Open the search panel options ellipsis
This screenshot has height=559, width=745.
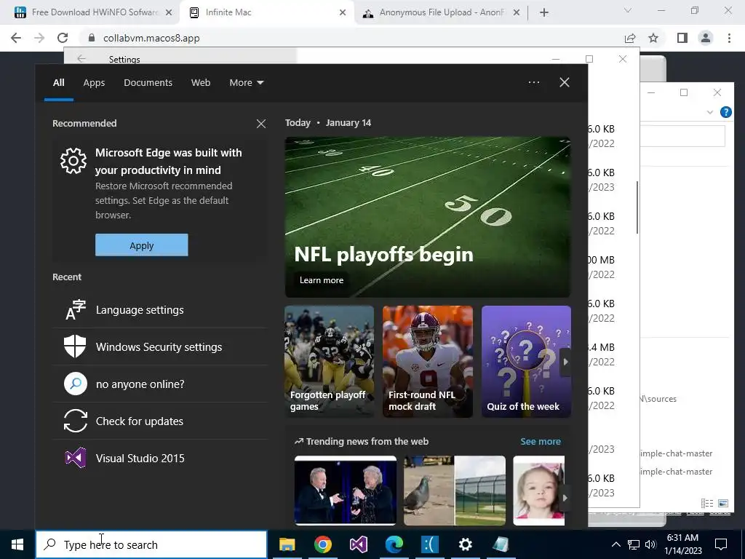tap(534, 82)
